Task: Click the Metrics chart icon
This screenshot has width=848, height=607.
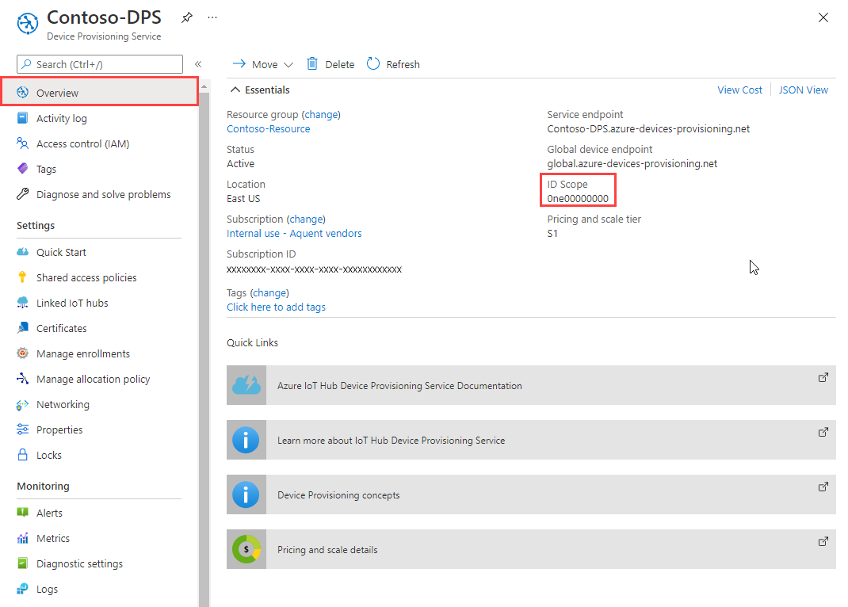Action: point(22,538)
